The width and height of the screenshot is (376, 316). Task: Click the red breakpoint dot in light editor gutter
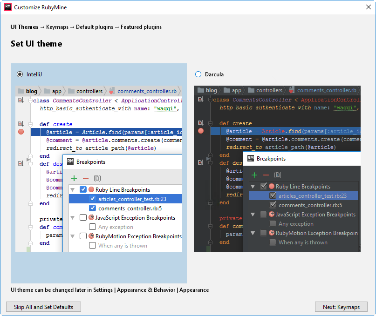coord(21,132)
